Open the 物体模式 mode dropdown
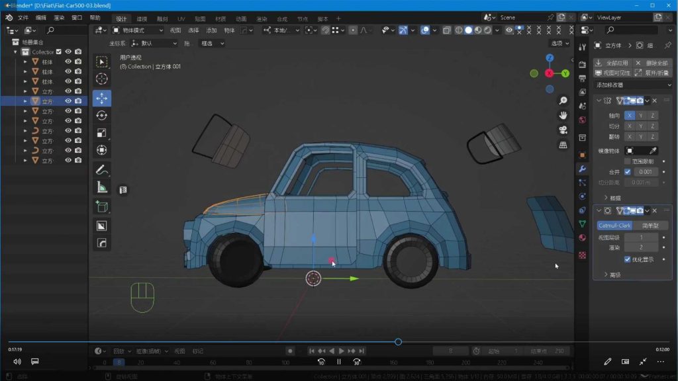The width and height of the screenshot is (678, 381). (138, 30)
